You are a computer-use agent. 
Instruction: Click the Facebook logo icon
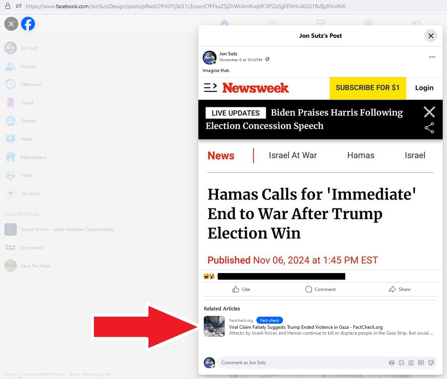pos(28,24)
